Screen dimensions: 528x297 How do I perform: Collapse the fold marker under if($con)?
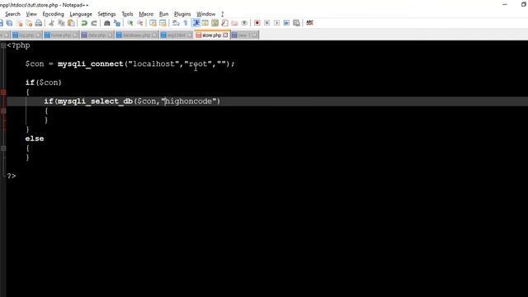(x=3, y=92)
